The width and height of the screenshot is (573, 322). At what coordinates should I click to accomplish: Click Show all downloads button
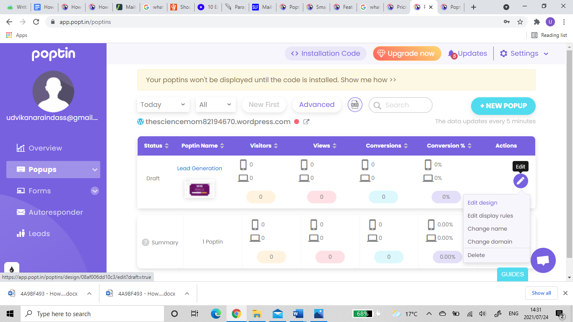(x=542, y=293)
